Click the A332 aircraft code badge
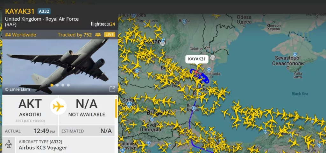The width and height of the screenshot is (326, 153). pos(44,11)
